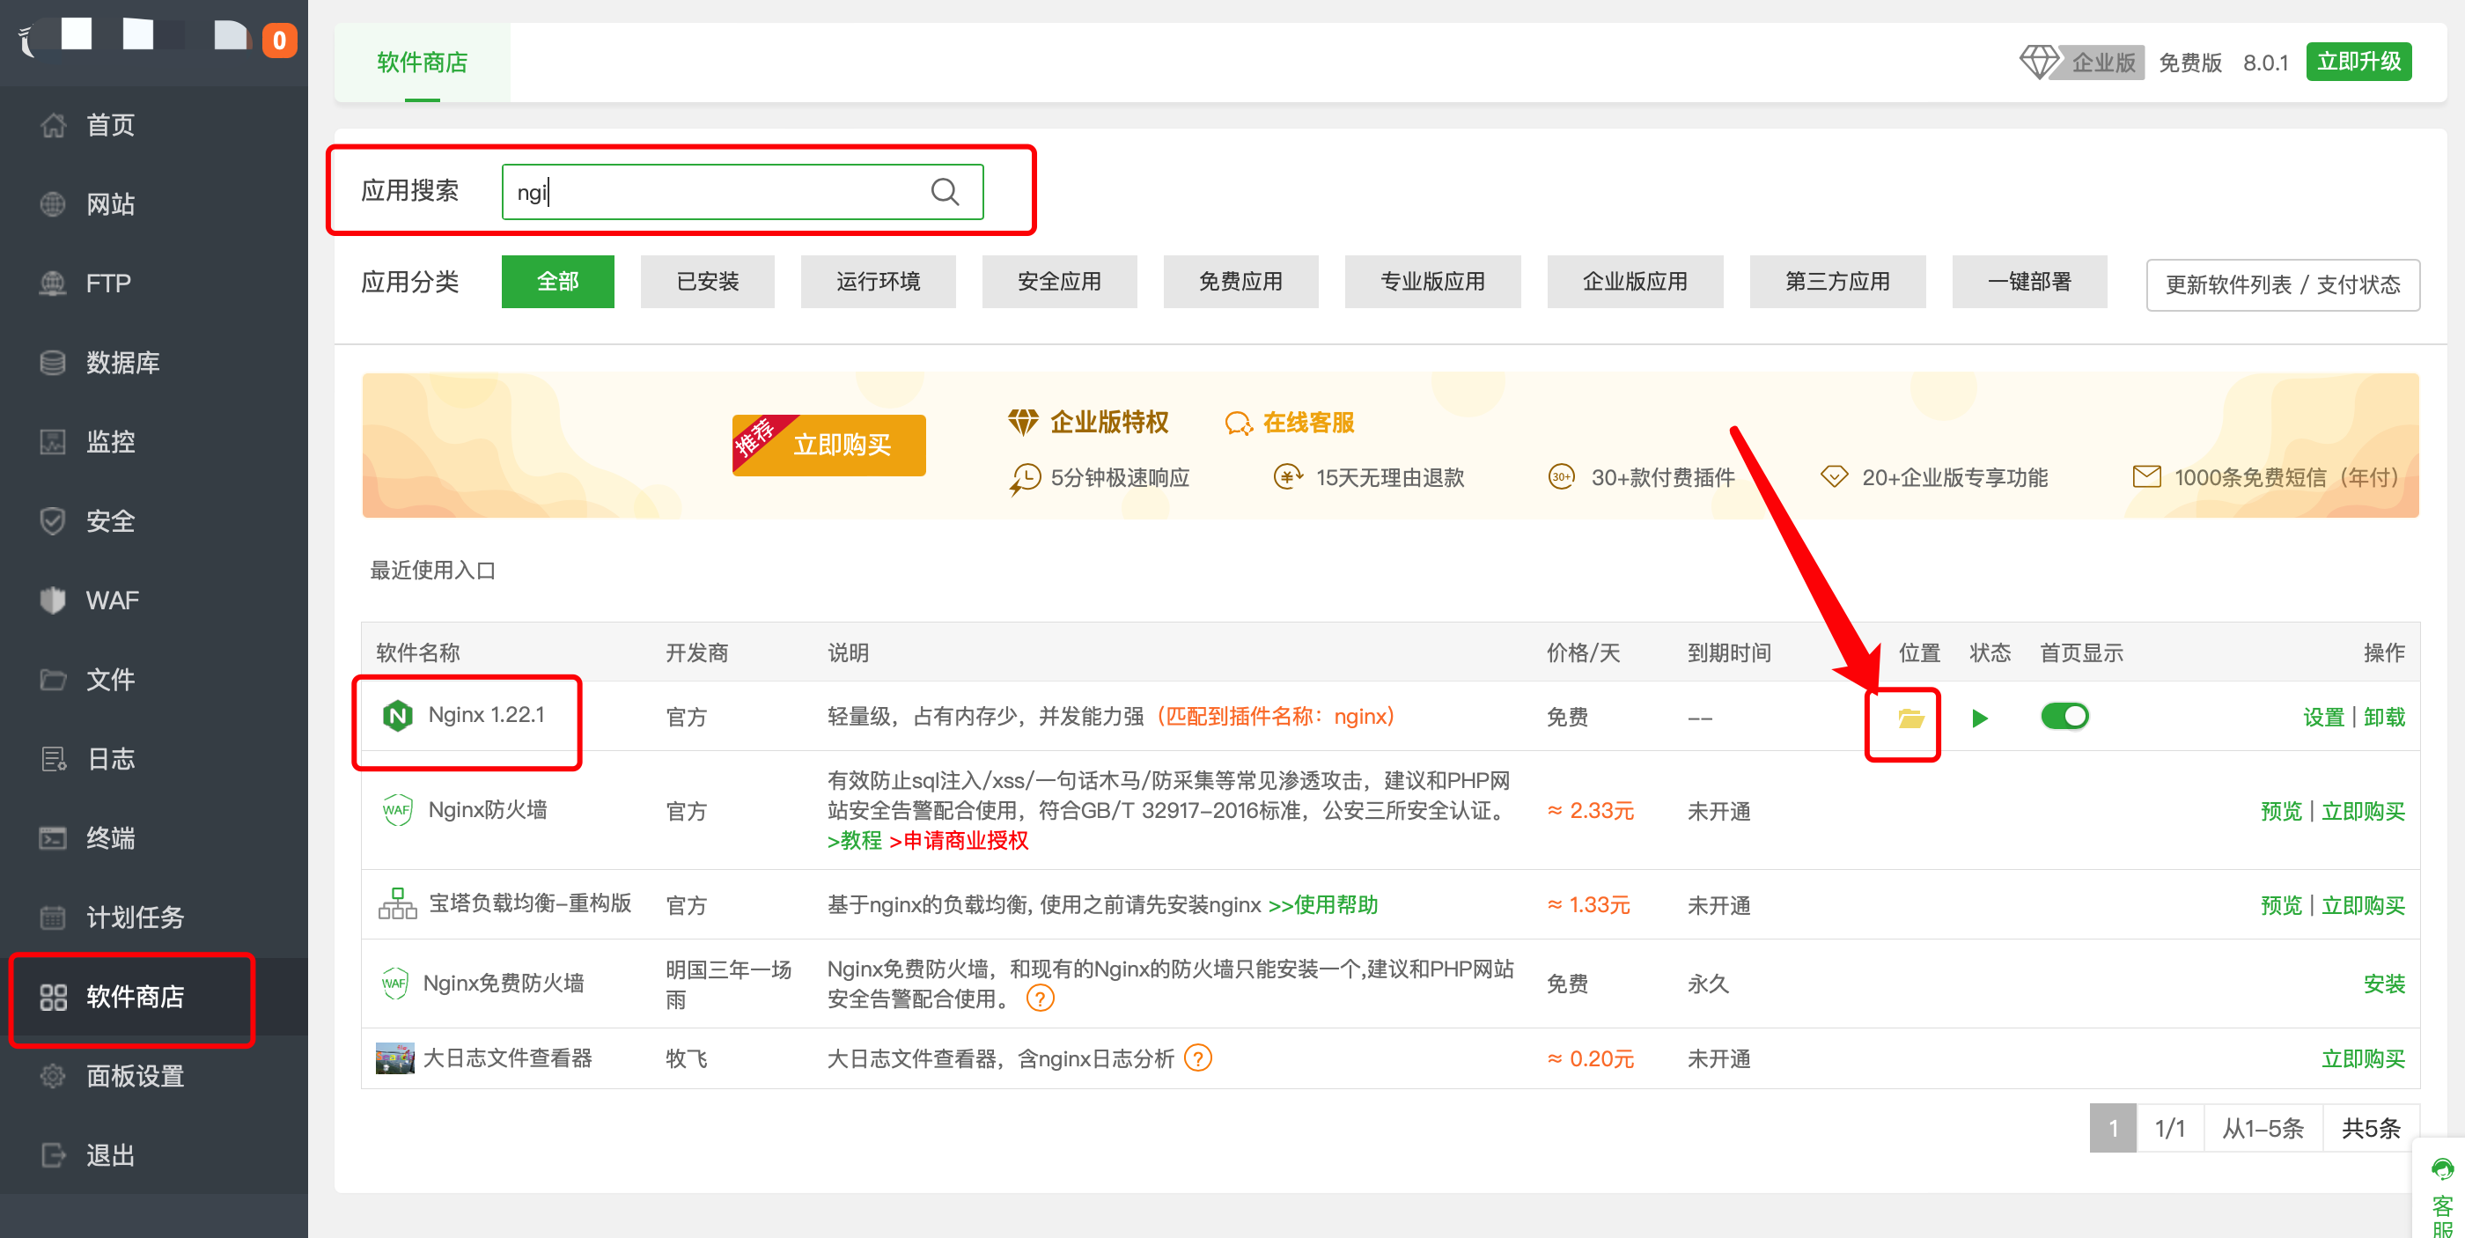Click the 共5条 total count text

(2370, 1128)
